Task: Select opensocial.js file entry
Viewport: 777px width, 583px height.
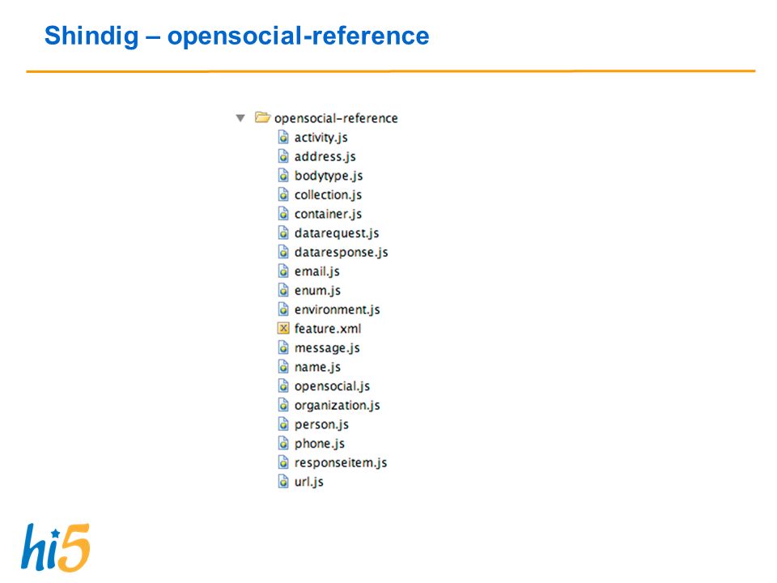Action: pos(332,386)
